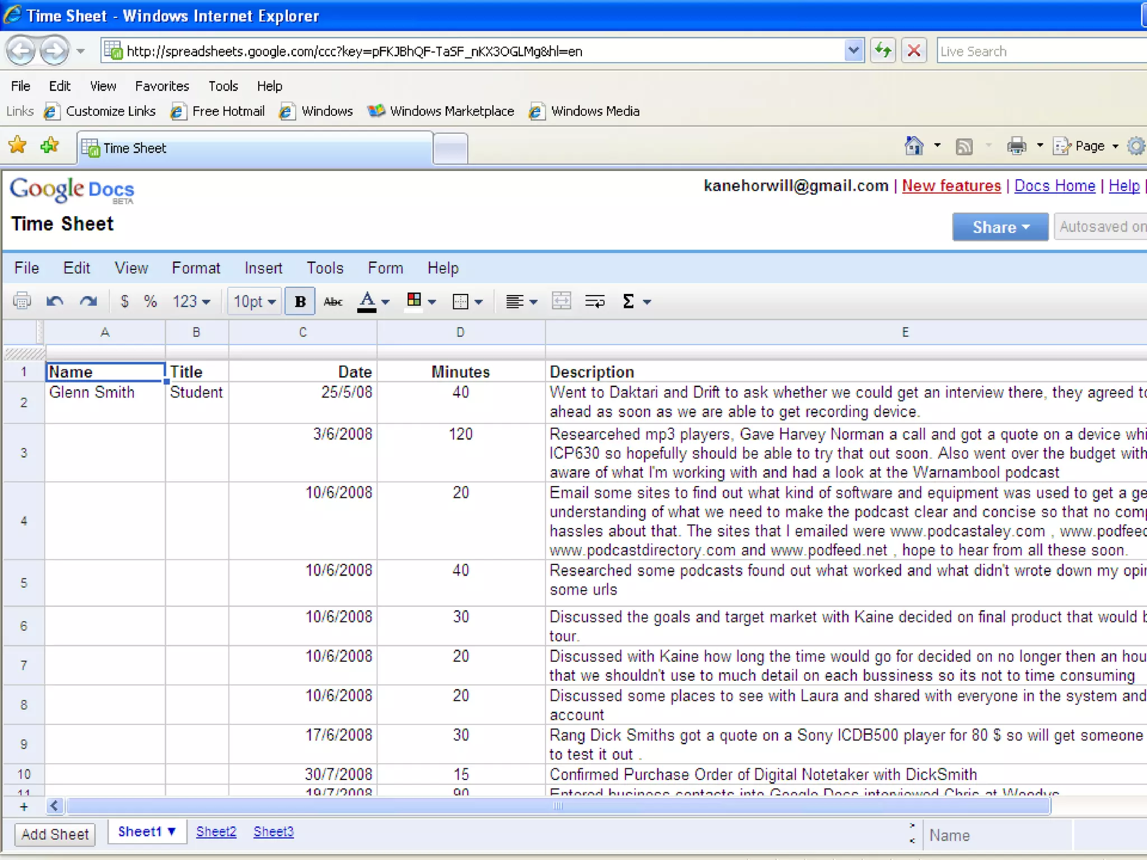This screenshot has height=860, width=1147.
Task: Open the address bar history dropdown
Action: click(x=853, y=51)
